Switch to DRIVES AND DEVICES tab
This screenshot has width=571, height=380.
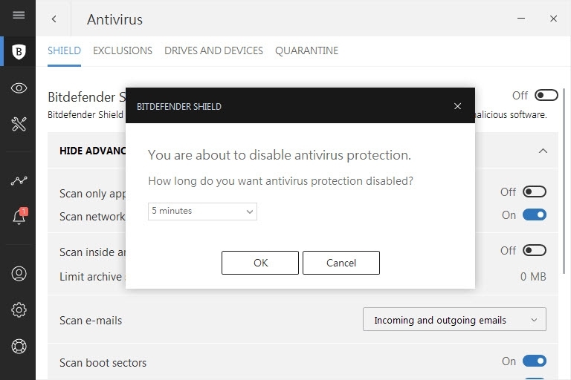[x=213, y=50]
